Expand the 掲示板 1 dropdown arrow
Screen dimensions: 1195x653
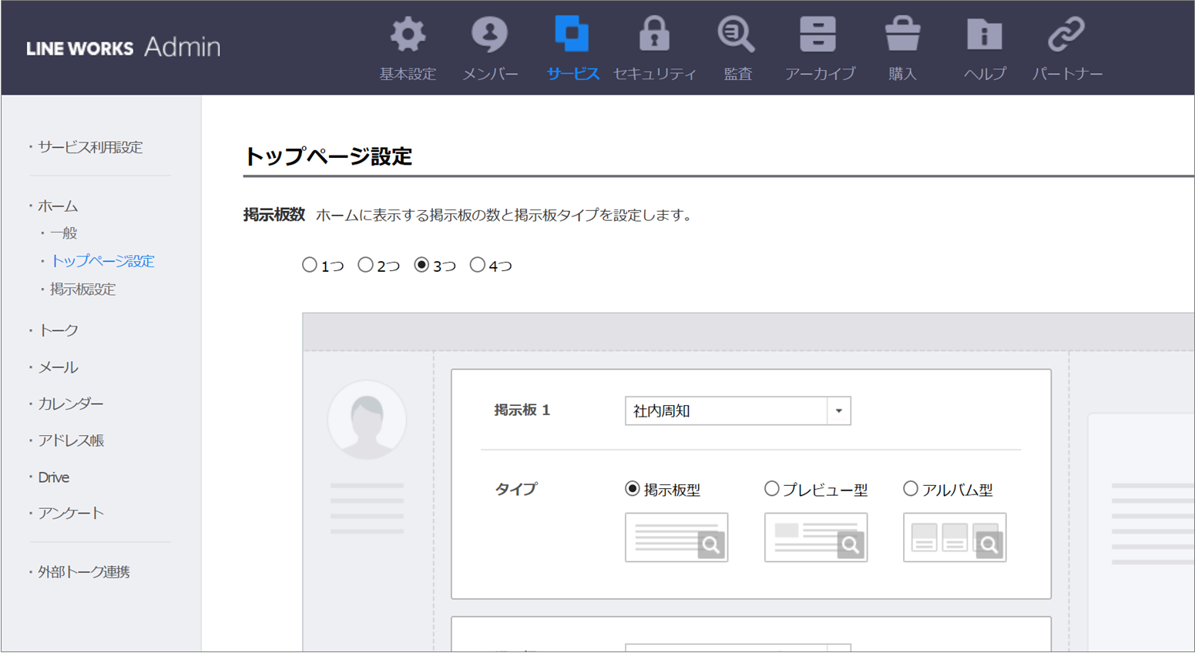click(838, 411)
